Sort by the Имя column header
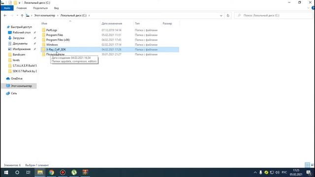The height and width of the screenshot is (177, 315). coord(44,24)
